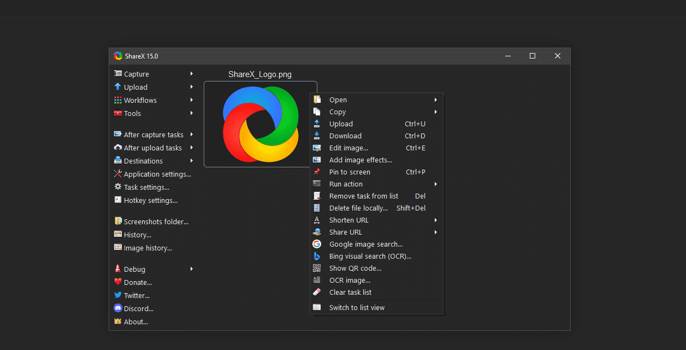Click the Pin to screen pin icon
The width and height of the screenshot is (686, 350).
317,172
